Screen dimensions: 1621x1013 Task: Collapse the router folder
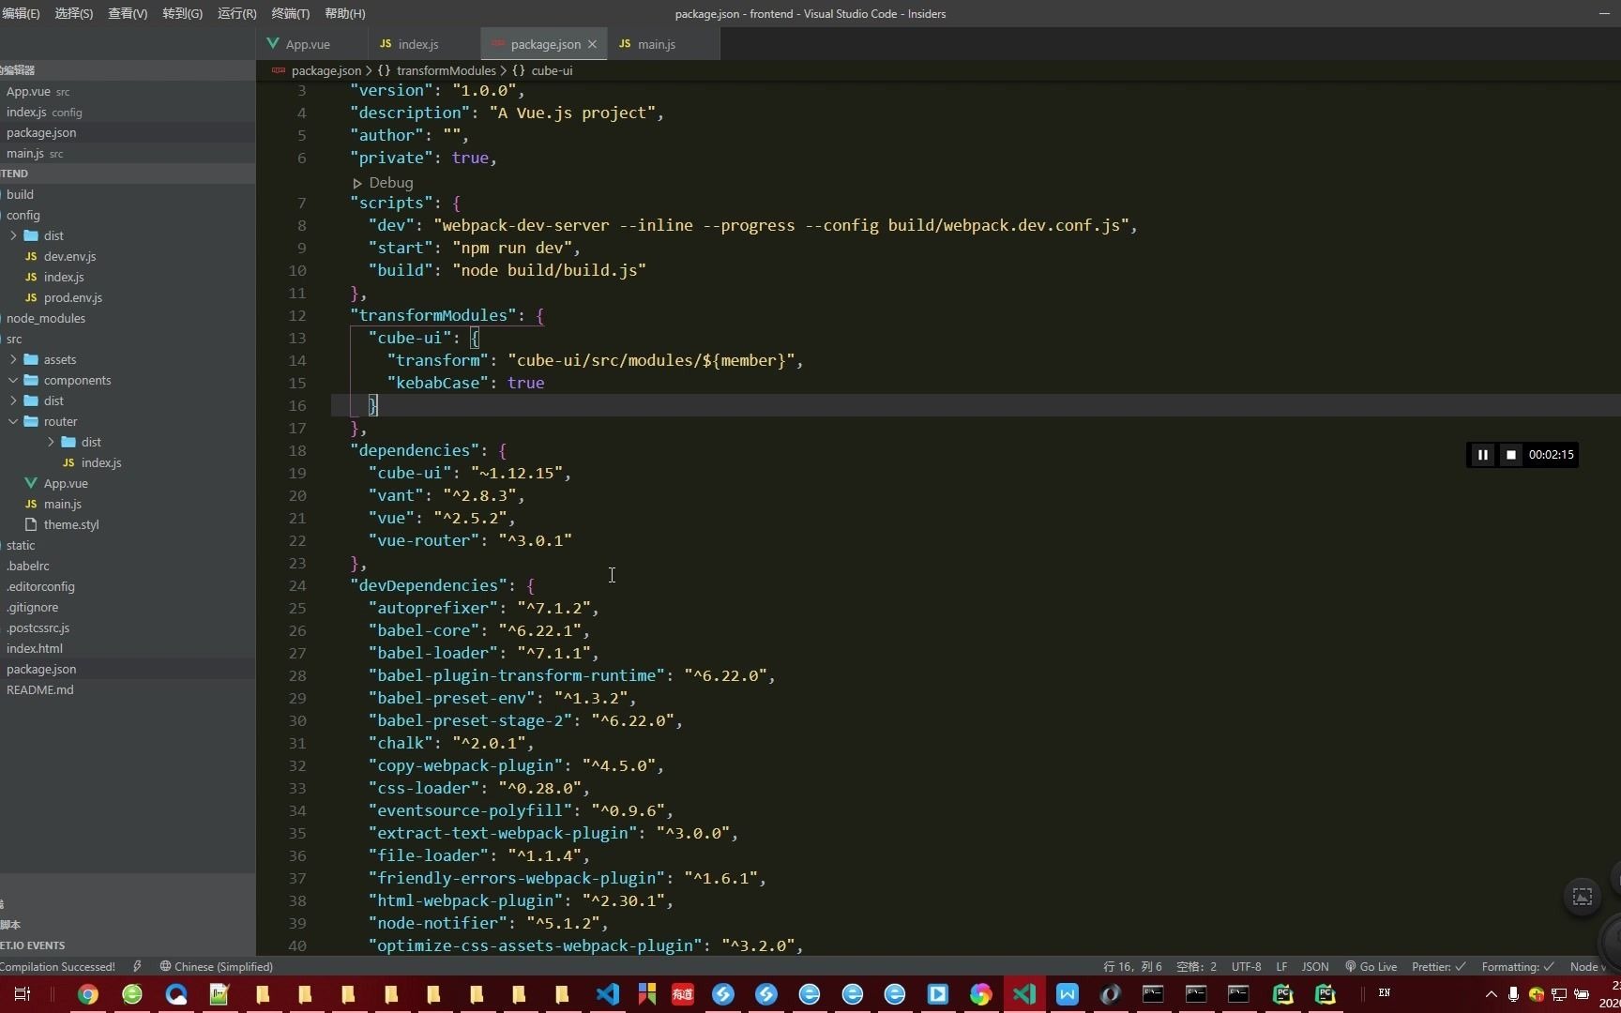[13, 421]
